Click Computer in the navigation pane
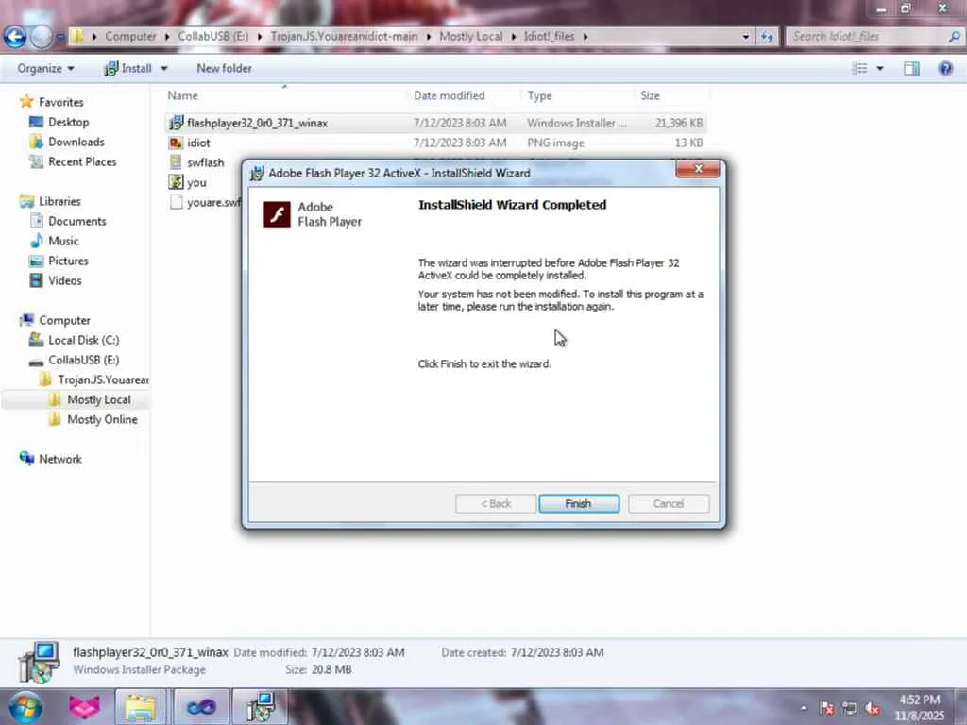The height and width of the screenshot is (725, 967). [64, 321]
